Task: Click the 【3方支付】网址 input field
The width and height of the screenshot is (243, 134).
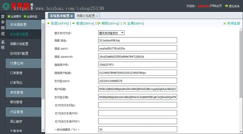Action: (x=138, y=105)
